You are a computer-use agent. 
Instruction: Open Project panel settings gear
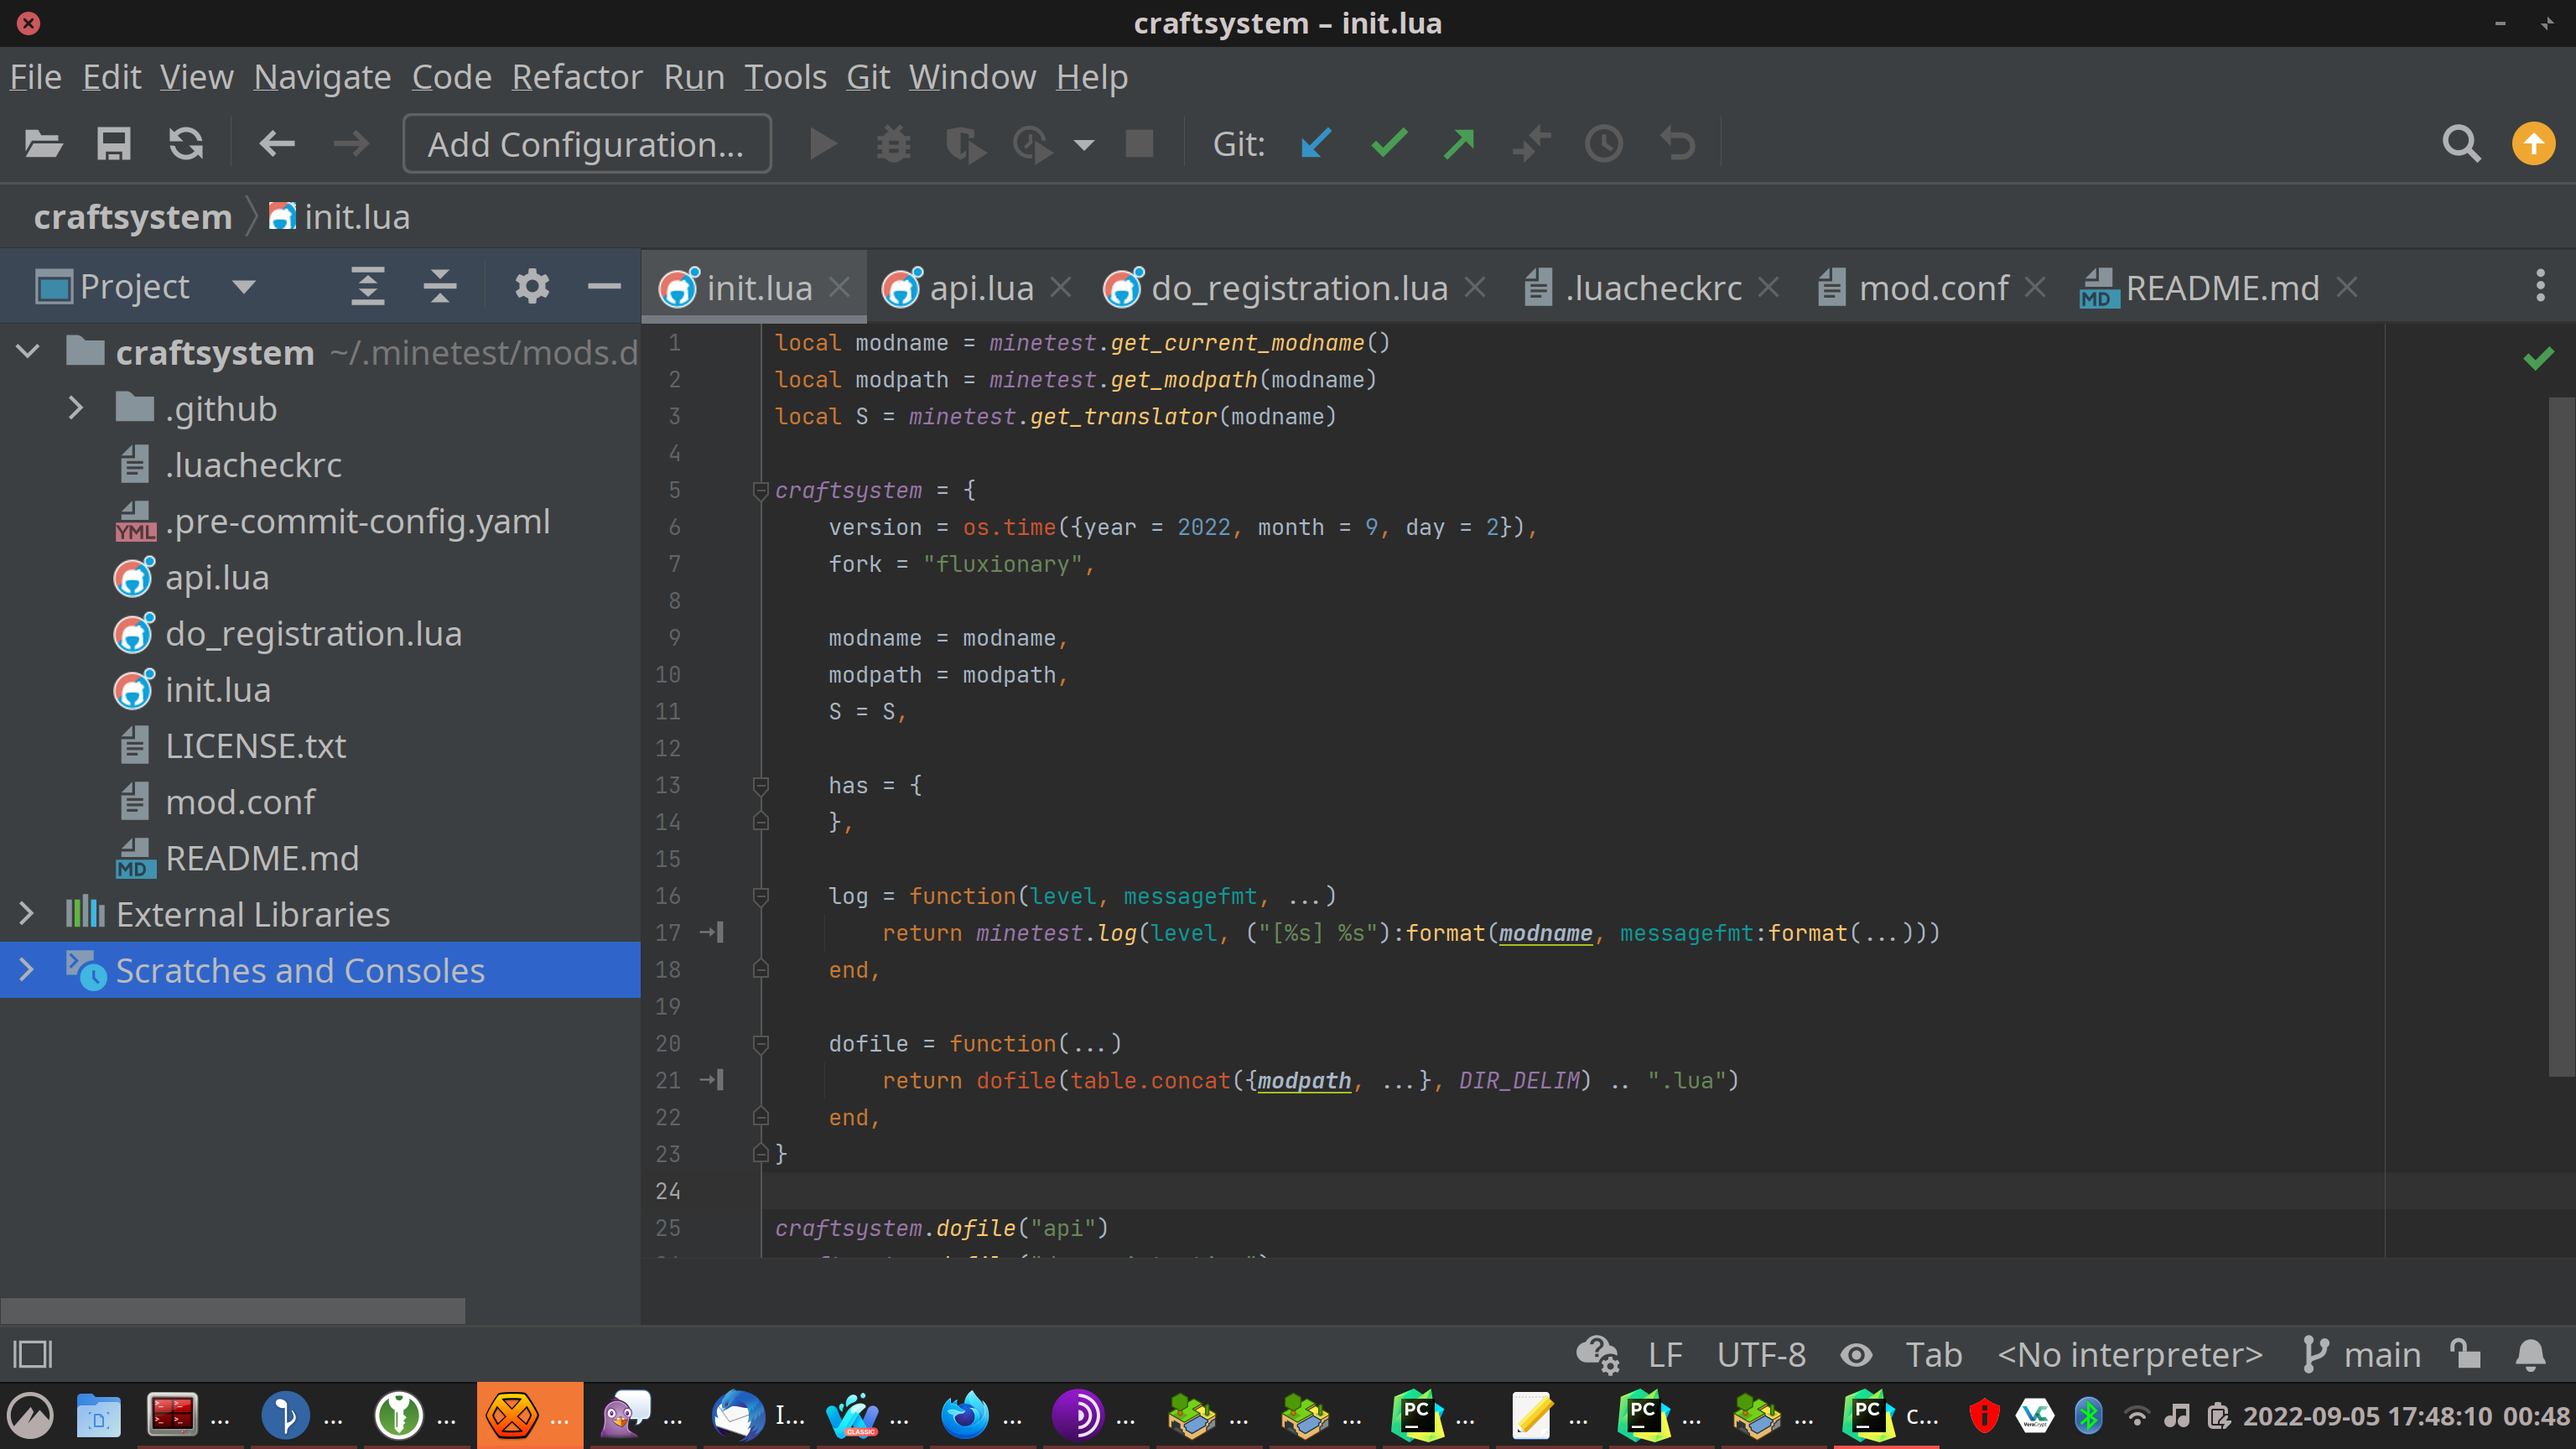(x=531, y=287)
